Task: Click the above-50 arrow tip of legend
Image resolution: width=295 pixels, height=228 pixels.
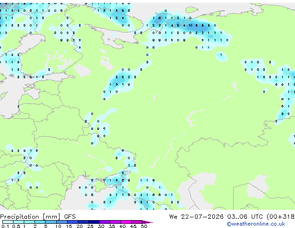Action: 147,222
